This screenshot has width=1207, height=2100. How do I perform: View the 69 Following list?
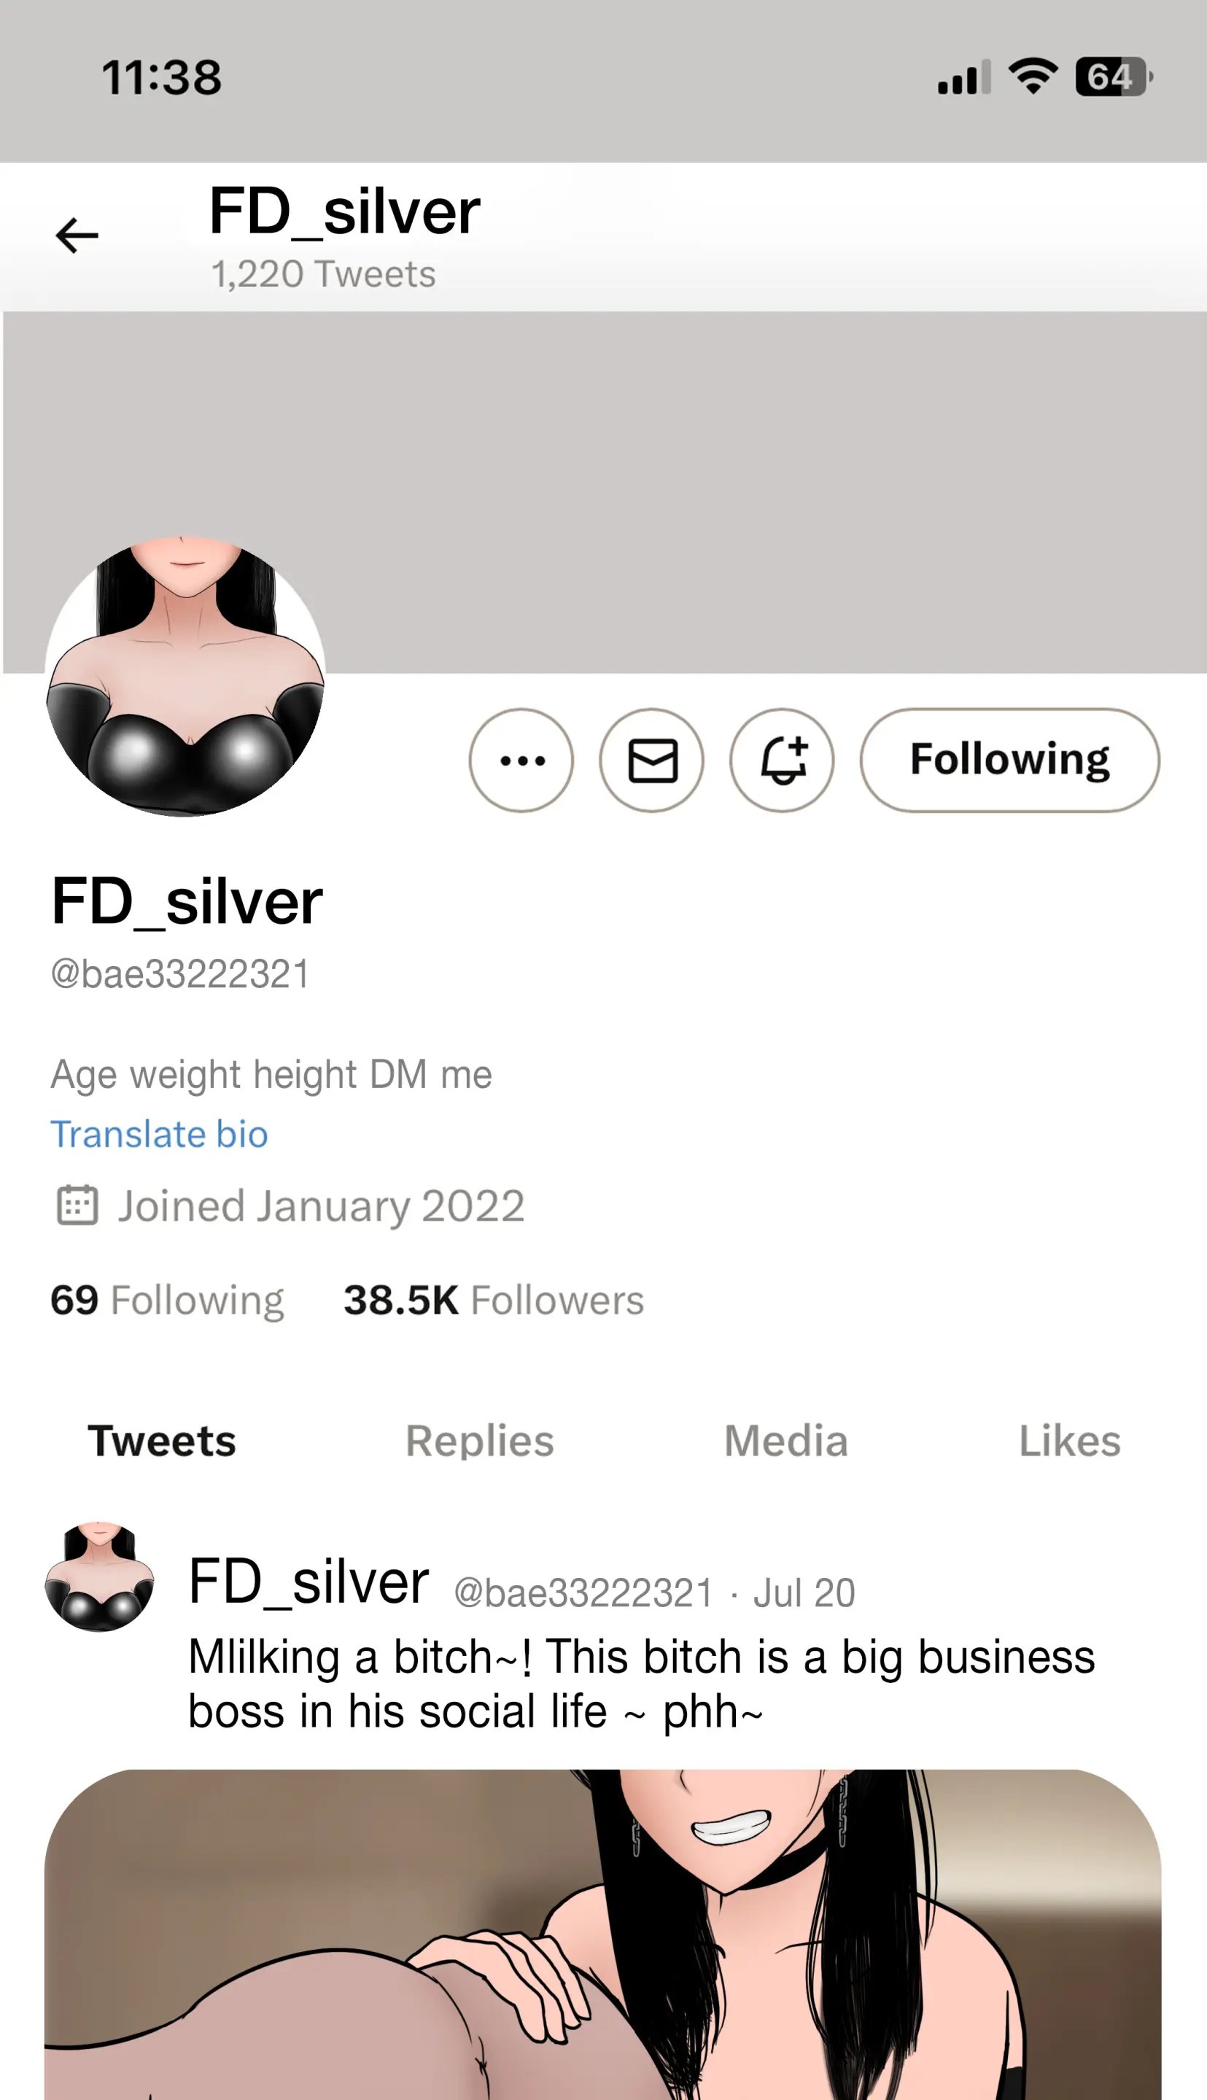pyautogui.click(x=168, y=1300)
